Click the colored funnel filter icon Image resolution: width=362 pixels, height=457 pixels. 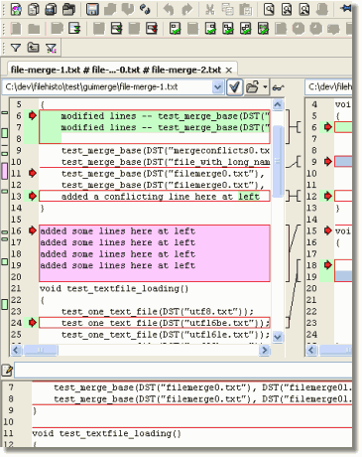[x=51, y=49]
